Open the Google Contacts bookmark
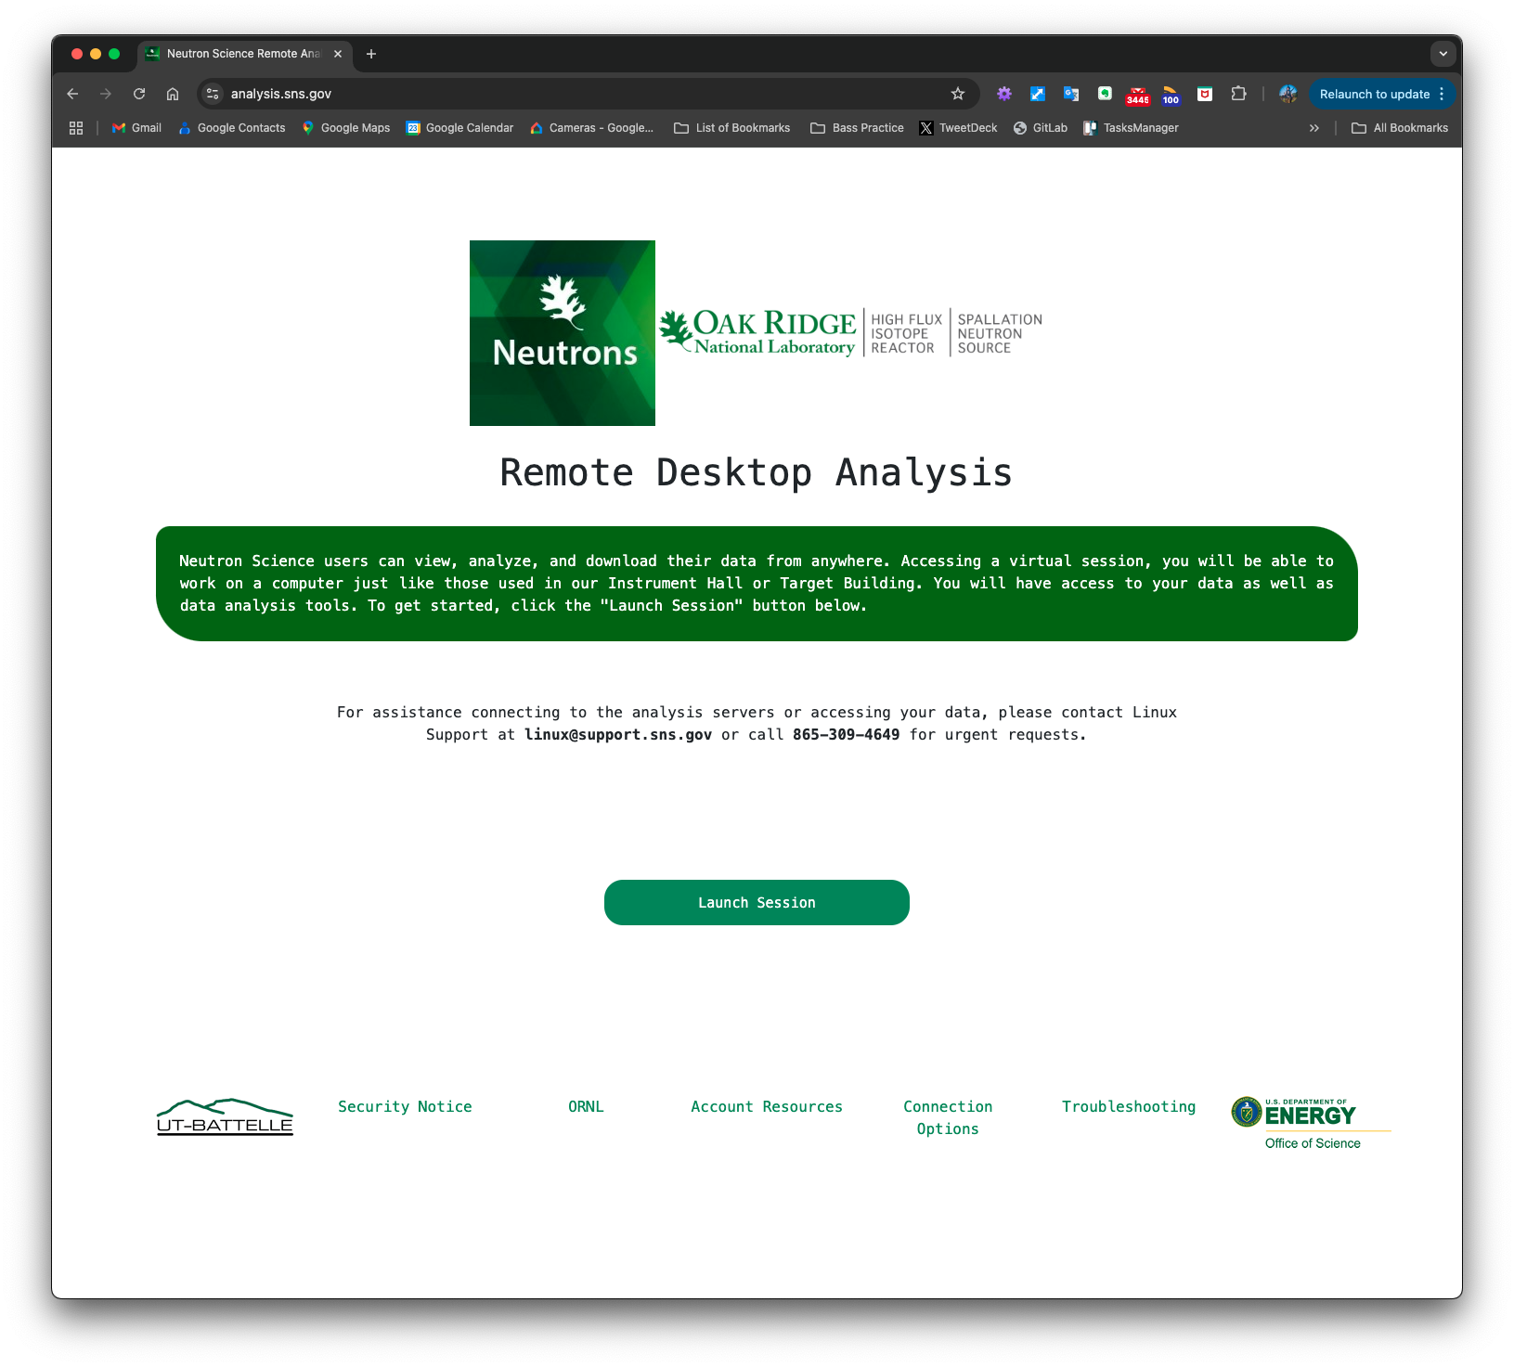Screen dimensions: 1514x1367 (x=231, y=128)
